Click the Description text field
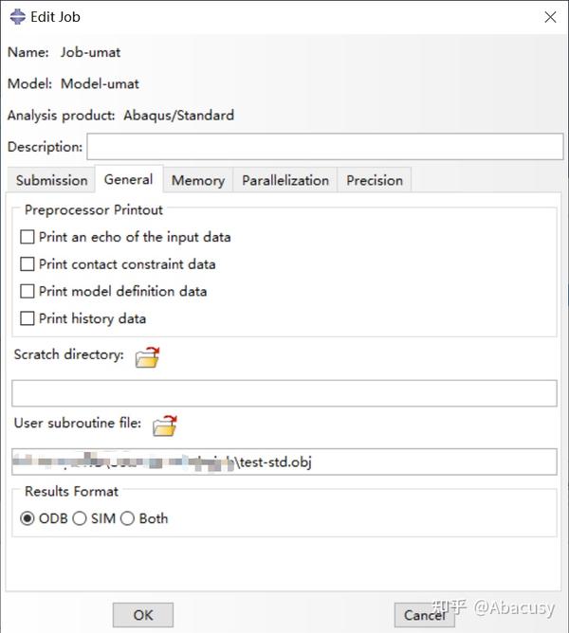The image size is (569, 633). click(324, 147)
